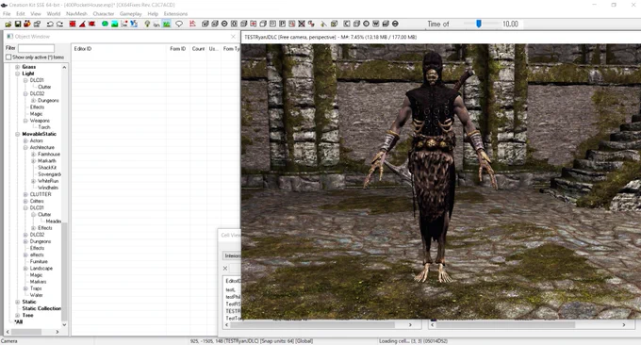Expand the Farmhouse node under Architecture
641x345 pixels.
point(34,154)
